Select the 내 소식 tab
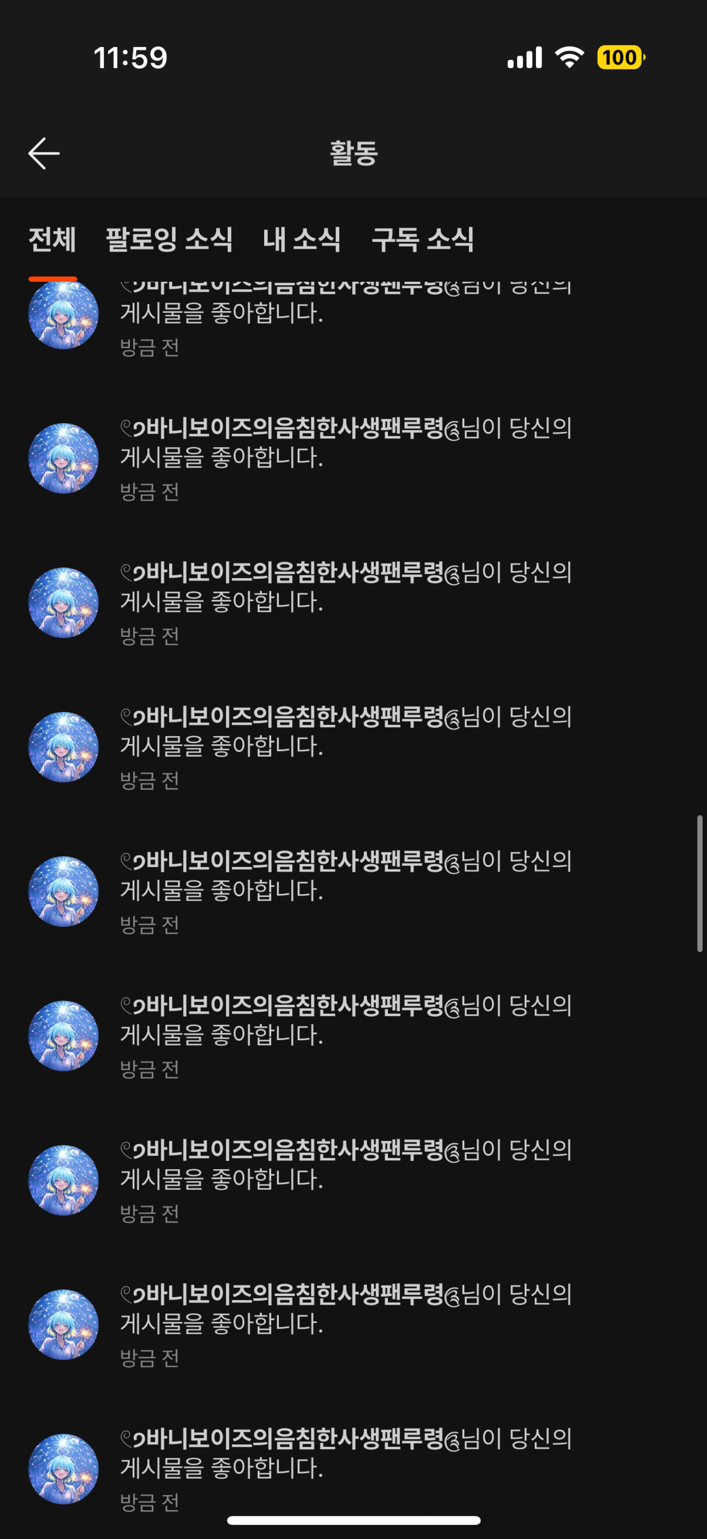707x1539 pixels. pyautogui.click(x=302, y=240)
